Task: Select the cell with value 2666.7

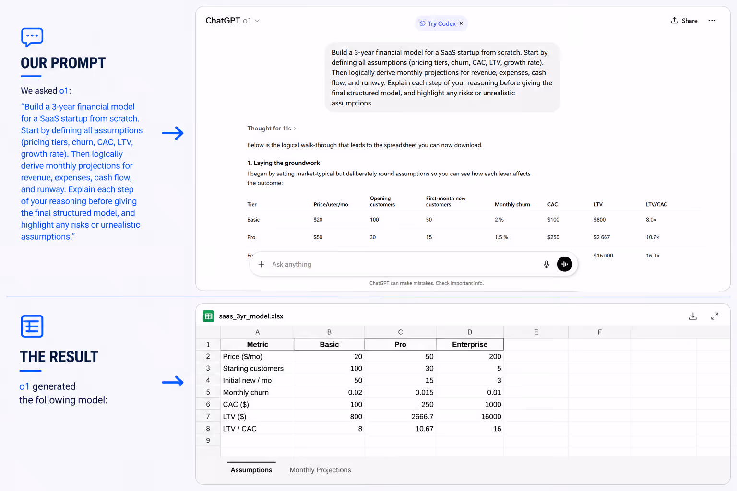Action: [400, 416]
